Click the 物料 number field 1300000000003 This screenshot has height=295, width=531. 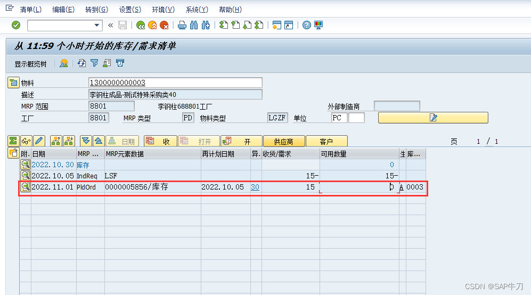click(175, 83)
